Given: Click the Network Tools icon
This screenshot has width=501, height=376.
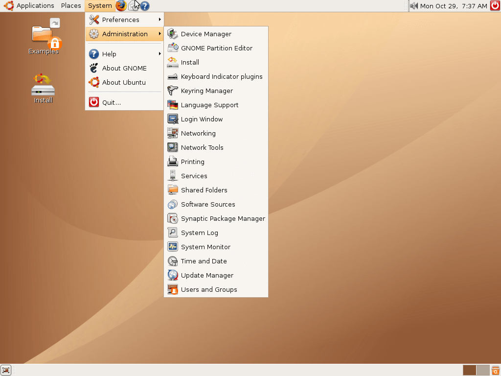Looking at the screenshot, I should pos(173,147).
